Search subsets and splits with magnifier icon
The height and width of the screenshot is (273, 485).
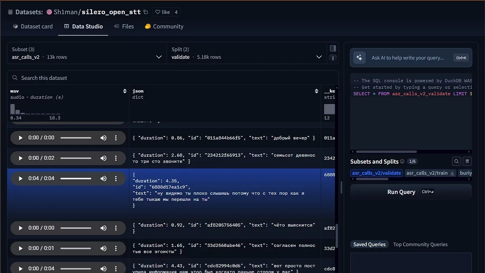click(456, 162)
